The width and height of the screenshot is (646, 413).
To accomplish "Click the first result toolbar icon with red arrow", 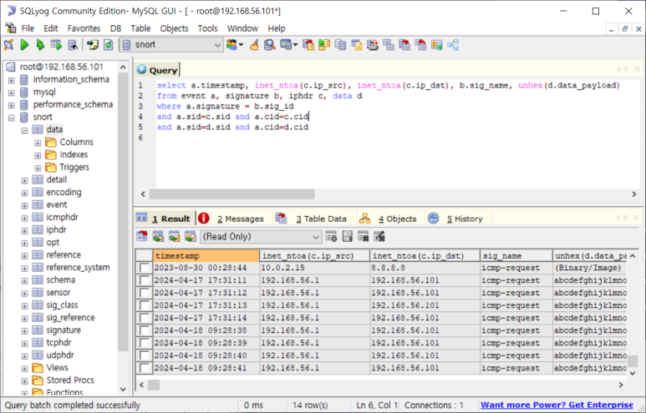I will coord(142,236).
